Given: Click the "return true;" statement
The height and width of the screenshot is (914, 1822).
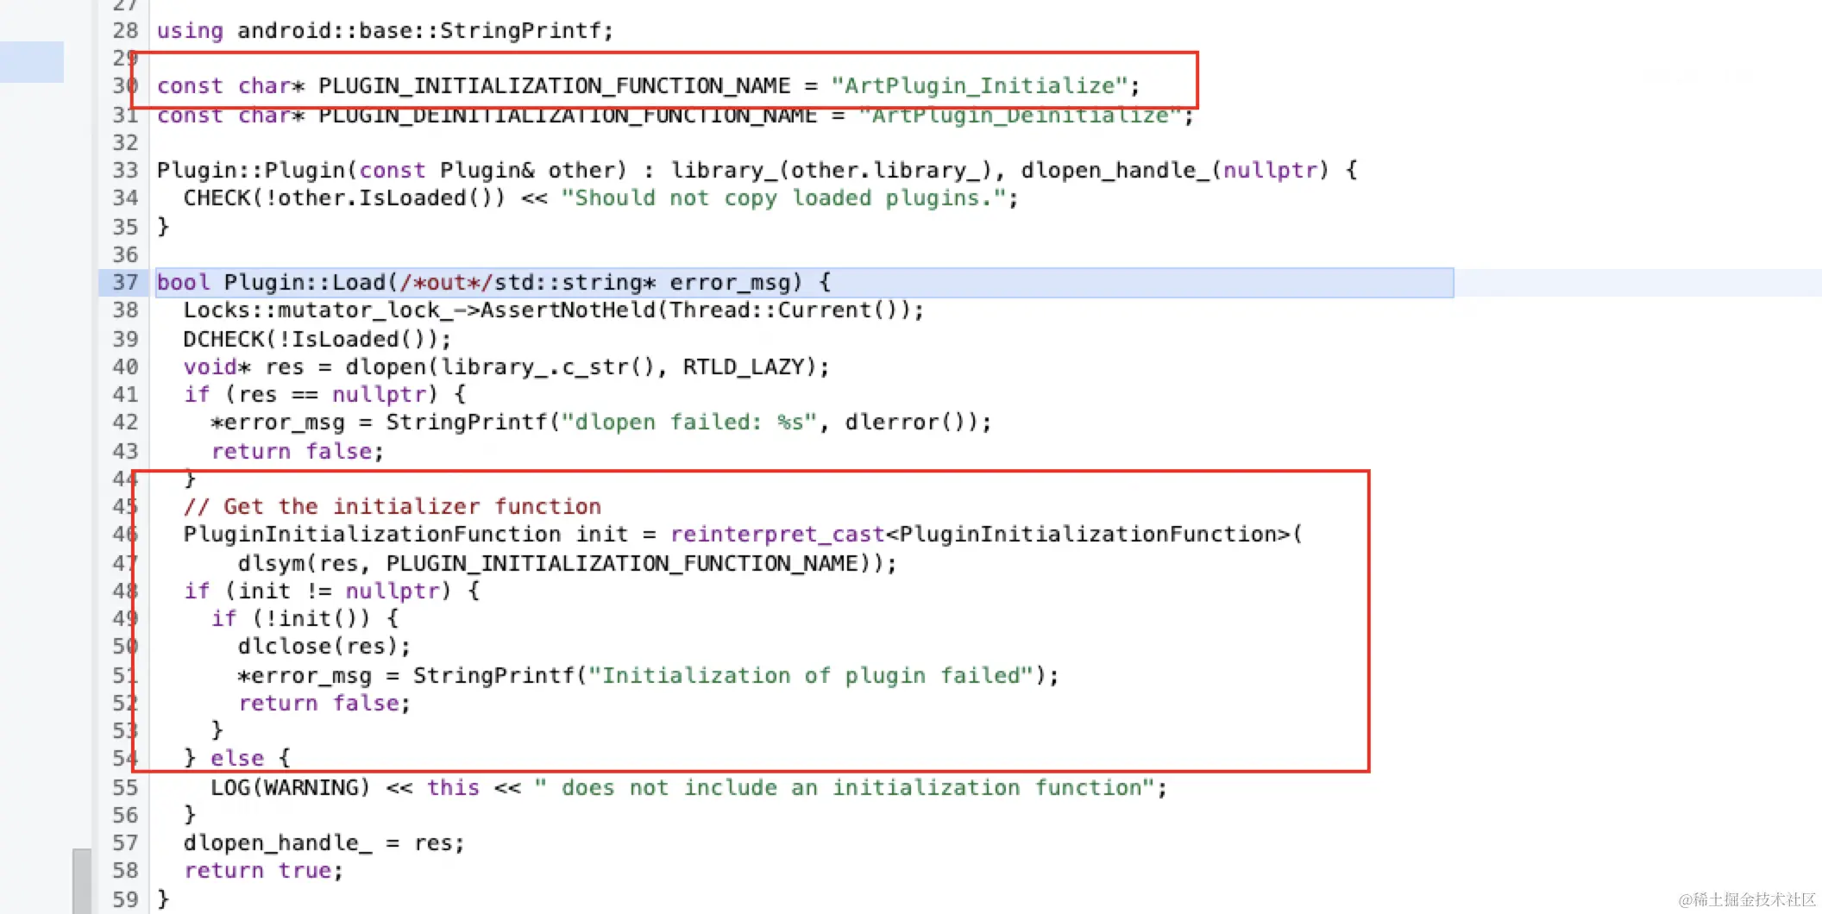Looking at the screenshot, I should pyautogui.click(x=263, y=871).
